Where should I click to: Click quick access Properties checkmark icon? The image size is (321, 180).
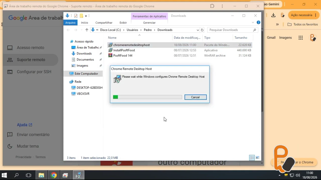click(75, 16)
